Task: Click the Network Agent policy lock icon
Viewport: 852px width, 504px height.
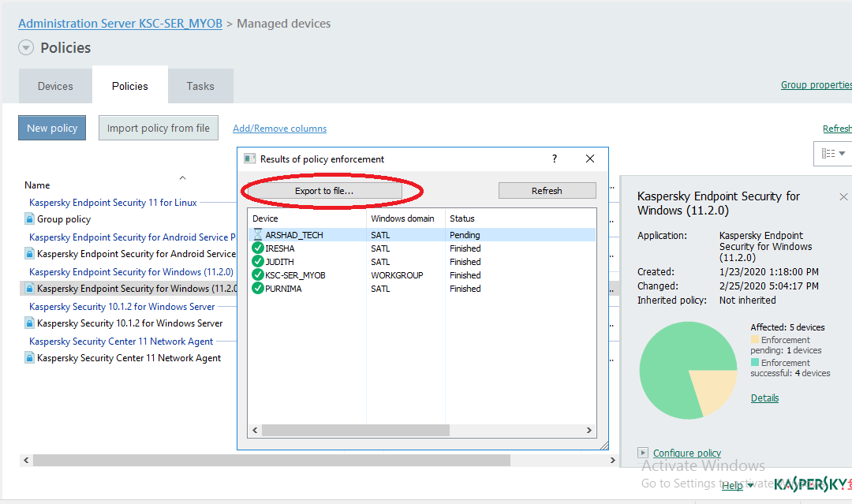Action: (30, 358)
